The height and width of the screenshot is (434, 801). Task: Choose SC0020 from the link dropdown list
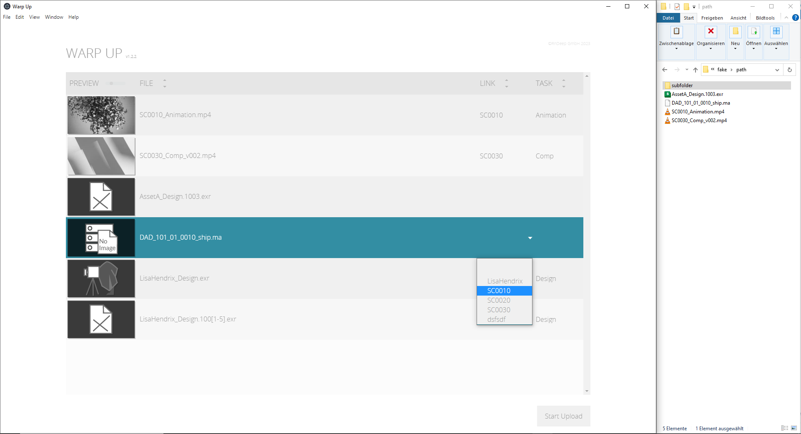click(499, 300)
